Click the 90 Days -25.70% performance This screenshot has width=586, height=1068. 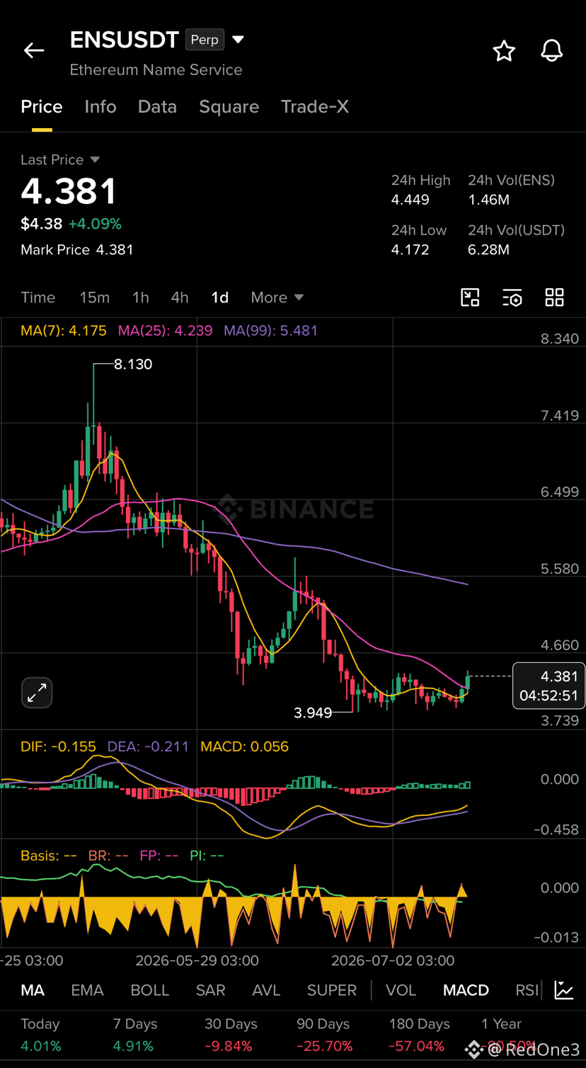click(323, 1035)
